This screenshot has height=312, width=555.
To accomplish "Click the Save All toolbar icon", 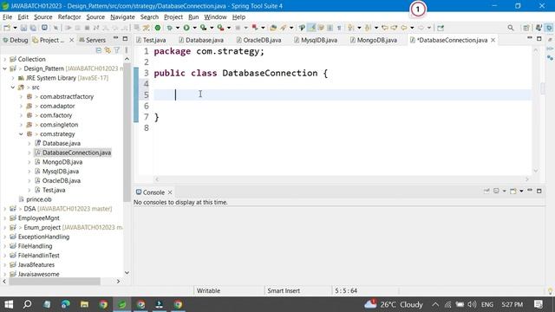I will (33, 28).
